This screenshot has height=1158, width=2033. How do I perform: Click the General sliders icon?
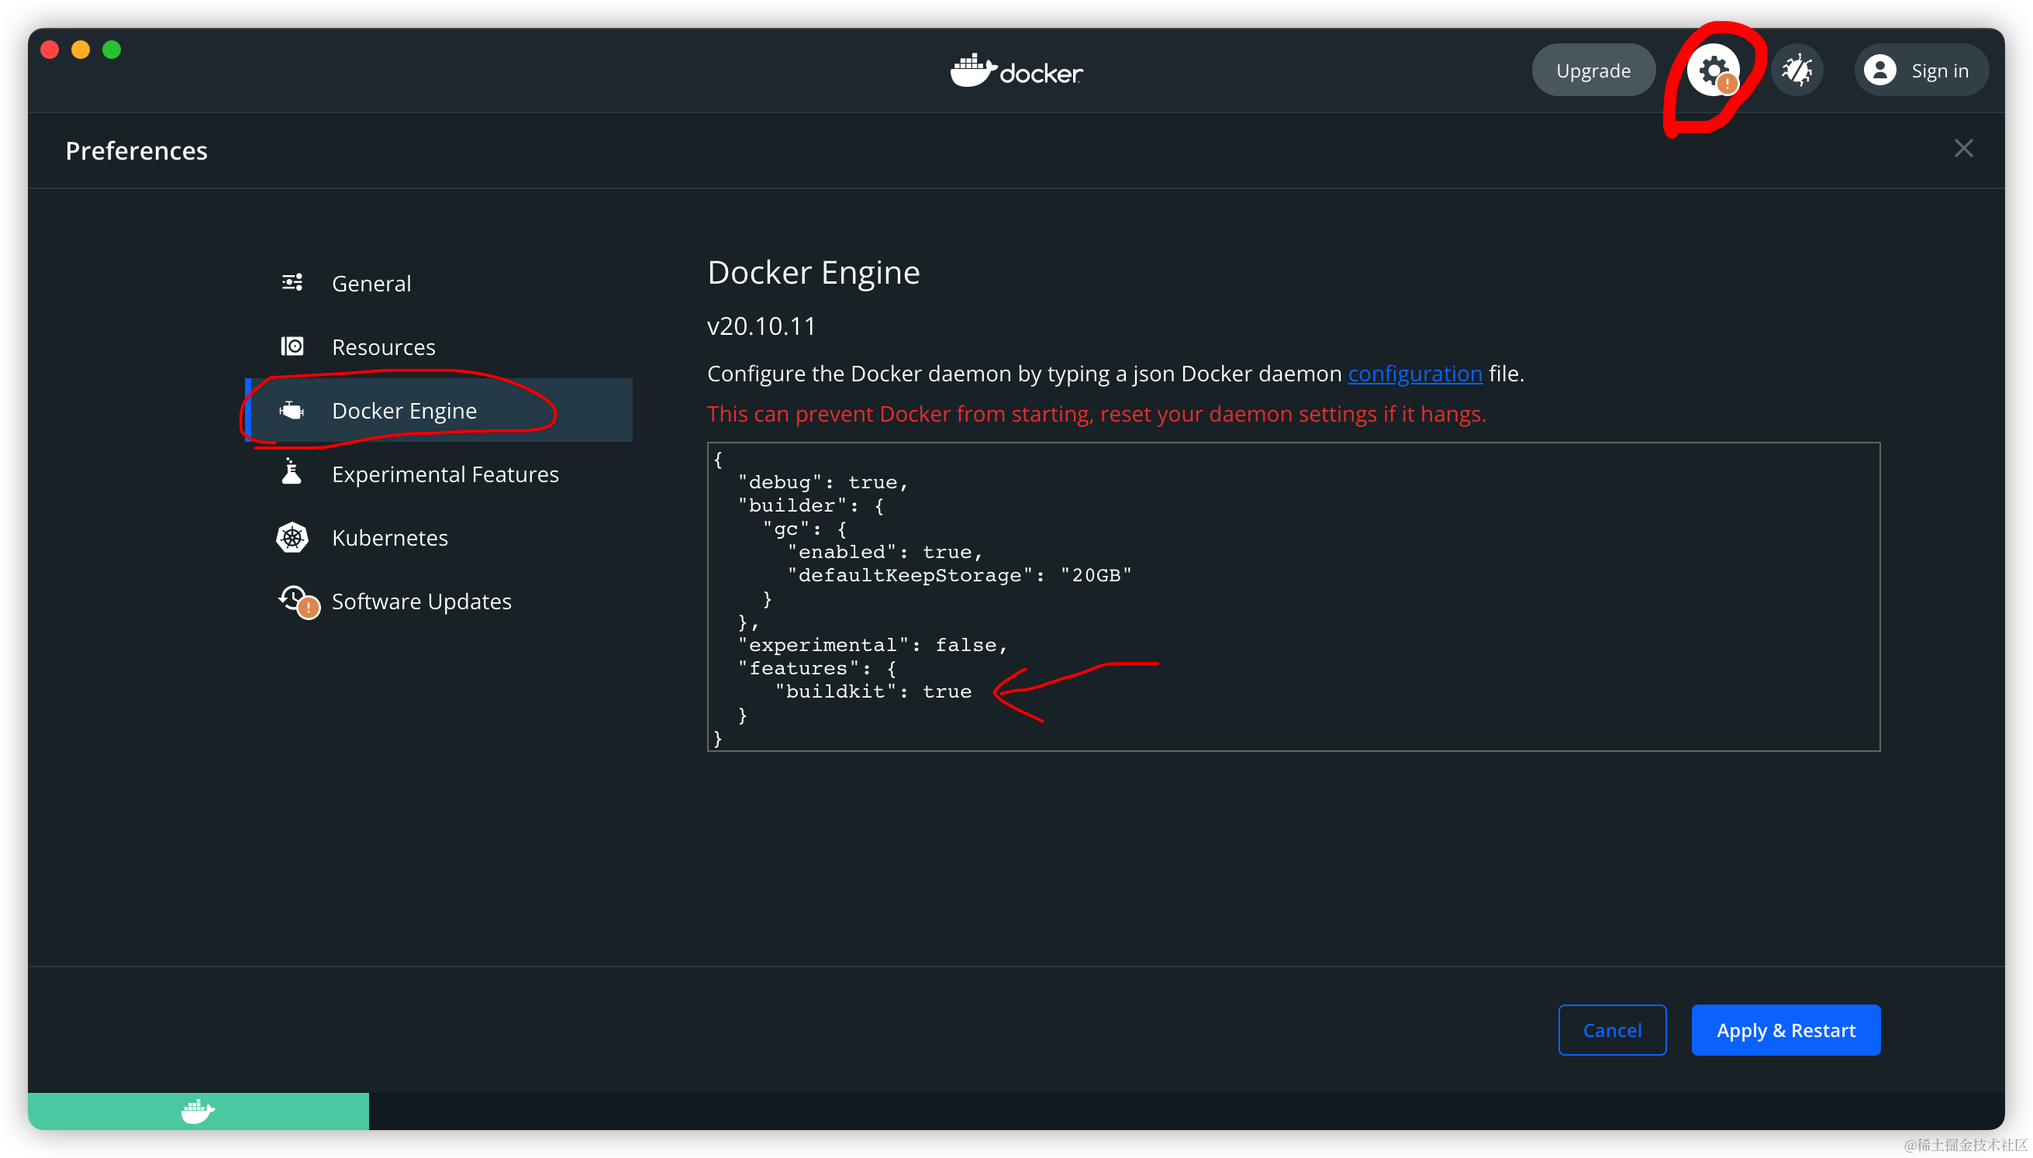point(292,282)
